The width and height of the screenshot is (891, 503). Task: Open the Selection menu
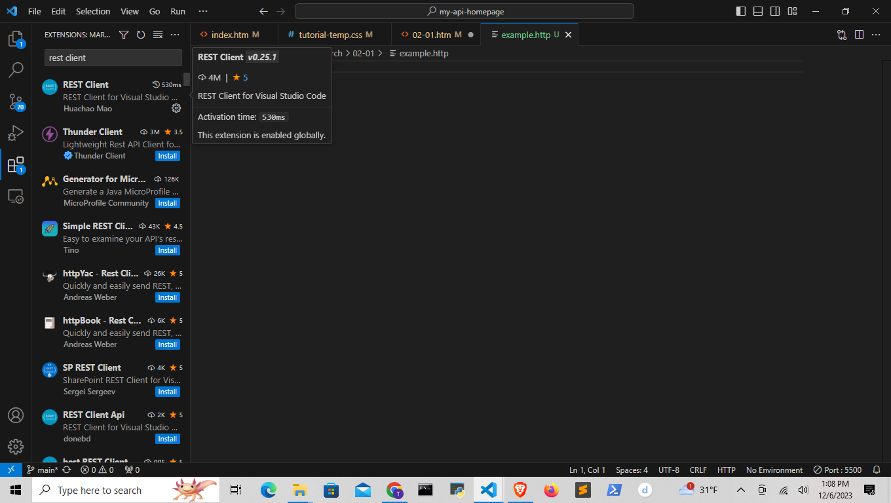[x=93, y=12]
